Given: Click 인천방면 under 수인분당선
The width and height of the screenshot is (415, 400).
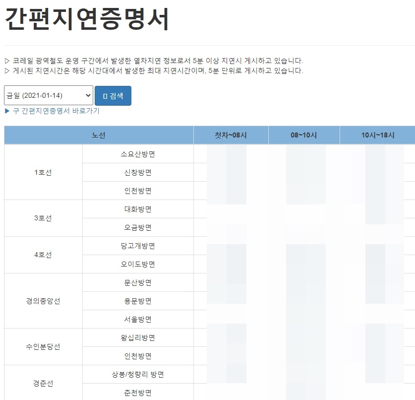Looking at the screenshot, I should coord(138,356).
